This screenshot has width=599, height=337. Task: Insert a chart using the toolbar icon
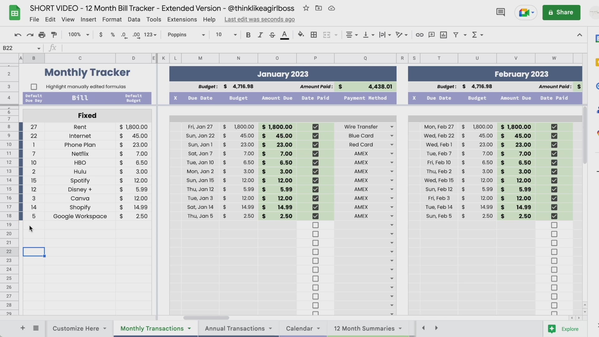pos(443,35)
